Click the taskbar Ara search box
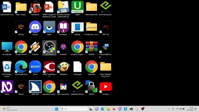 tap(74, 109)
